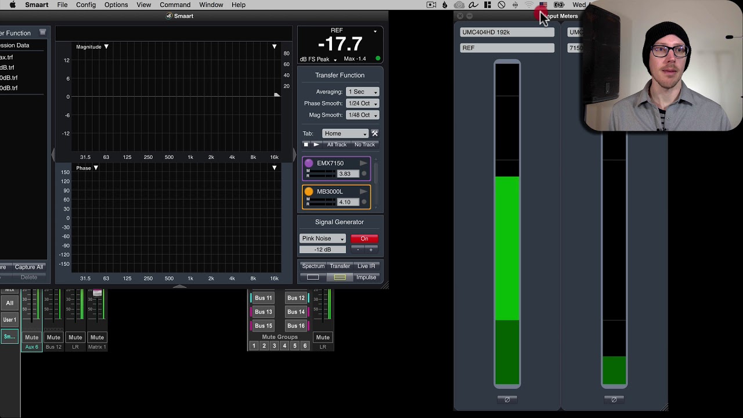The image size is (743, 418).
Task: Run the EMX7150 measurement play arrow
Action: [x=363, y=163]
